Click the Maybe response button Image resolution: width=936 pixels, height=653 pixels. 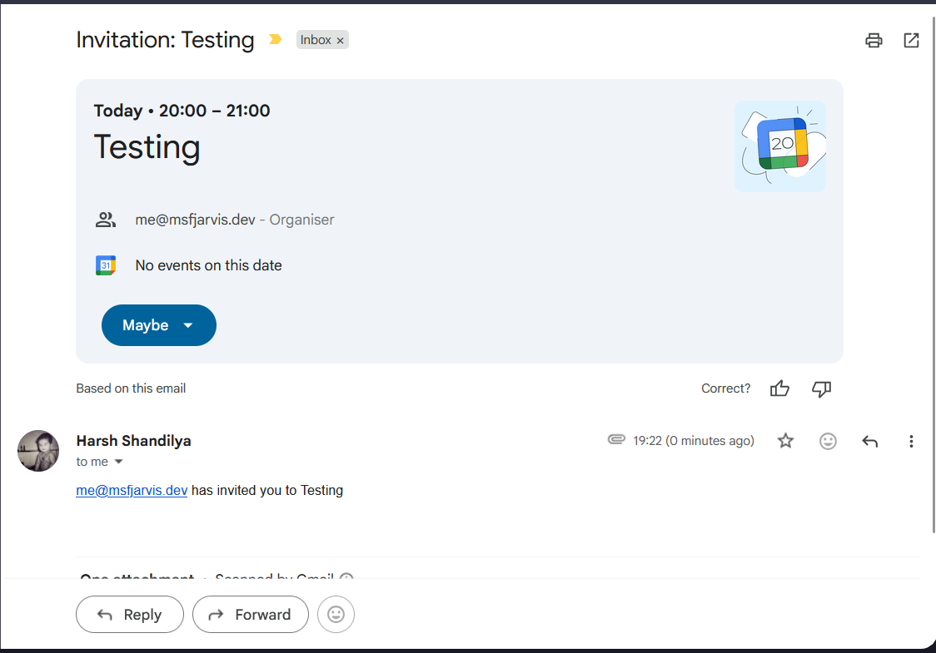(145, 325)
